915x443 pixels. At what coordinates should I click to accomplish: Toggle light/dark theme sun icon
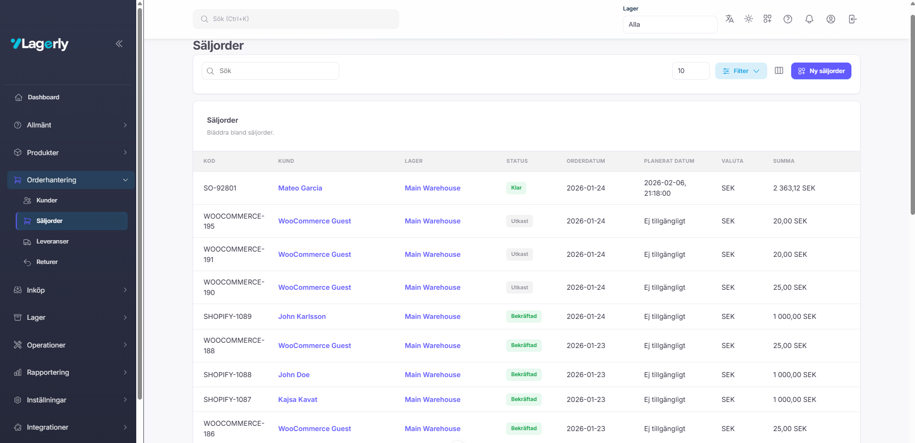click(748, 19)
